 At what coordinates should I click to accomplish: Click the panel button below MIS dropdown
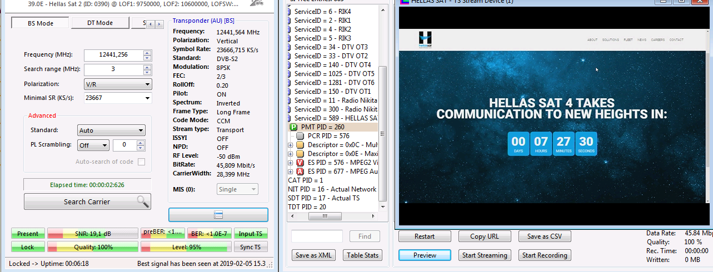[x=218, y=215]
